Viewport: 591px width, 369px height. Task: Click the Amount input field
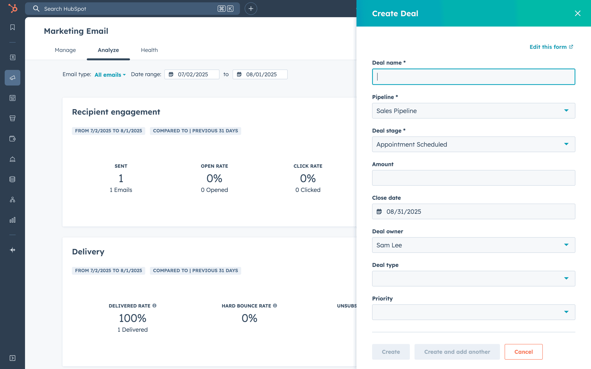(x=473, y=178)
